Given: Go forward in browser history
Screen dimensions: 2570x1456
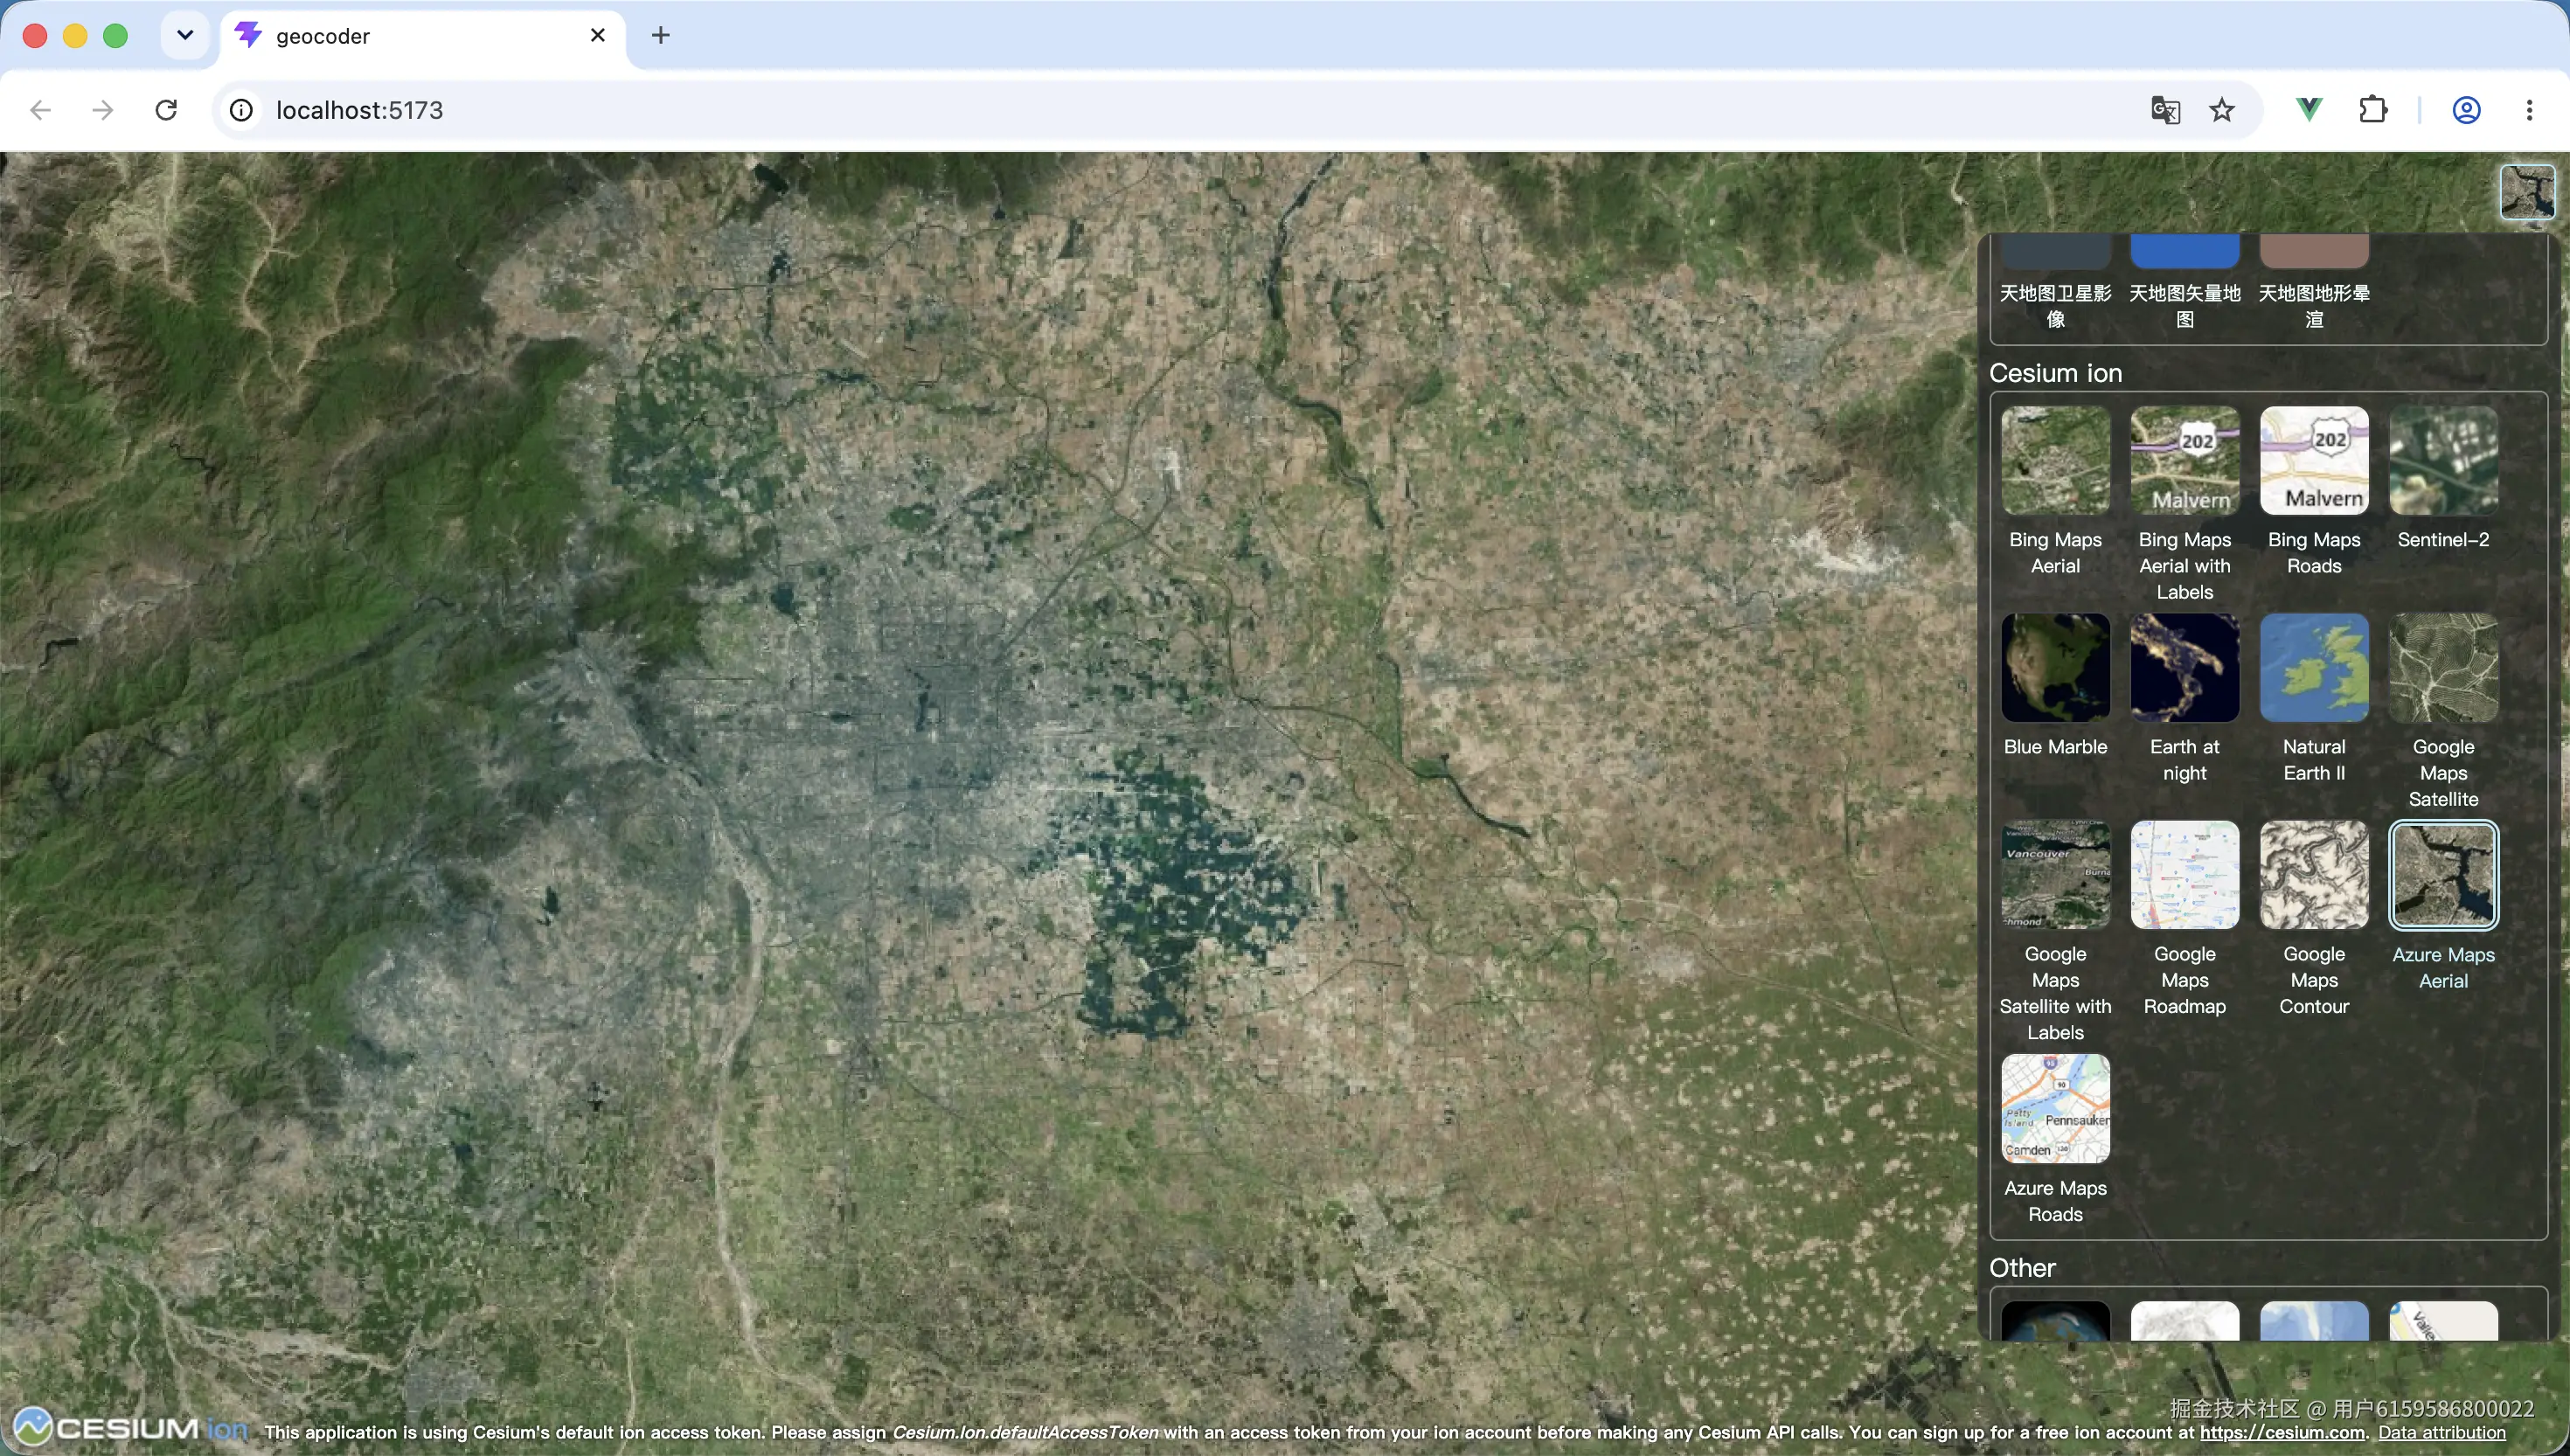Looking at the screenshot, I should tap(102, 110).
